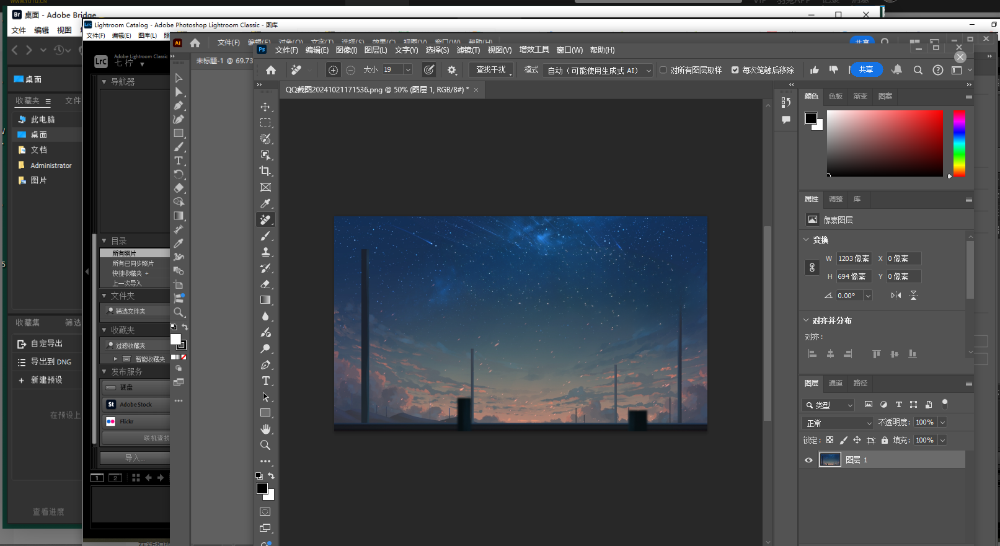The width and height of the screenshot is (1000, 546).
Task: Close the QQ截图20241021171536.png document tab
Action: (476, 90)
